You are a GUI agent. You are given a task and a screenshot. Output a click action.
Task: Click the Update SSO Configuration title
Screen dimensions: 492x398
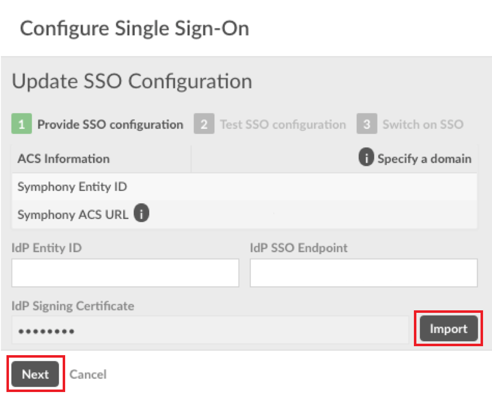pyautogui.click(x=132, y=81)
